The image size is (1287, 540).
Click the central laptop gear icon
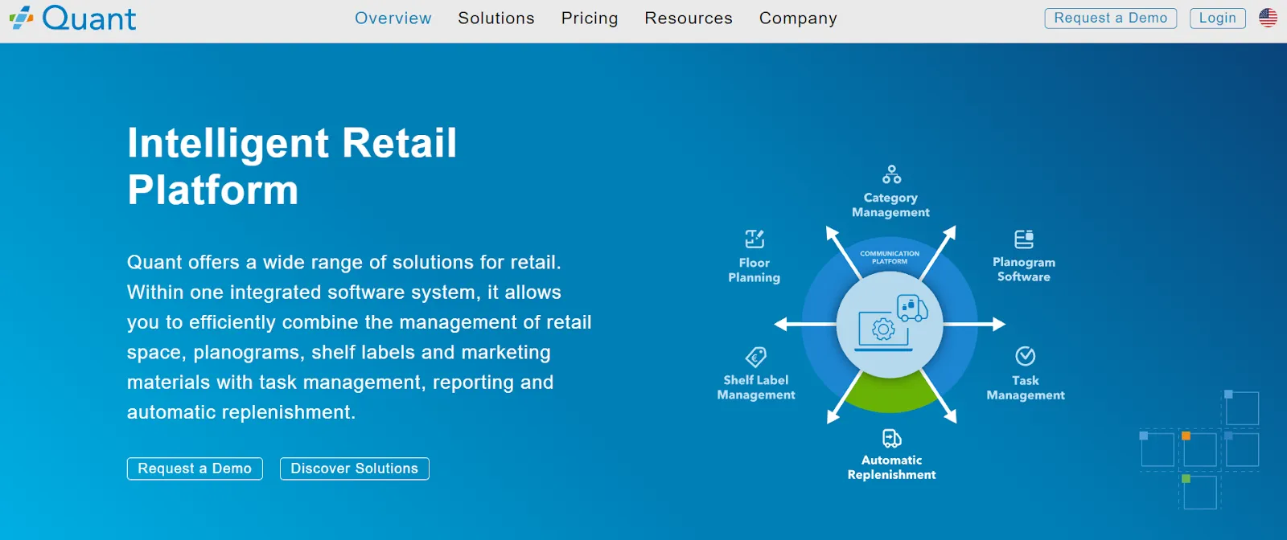click(883, 330)
